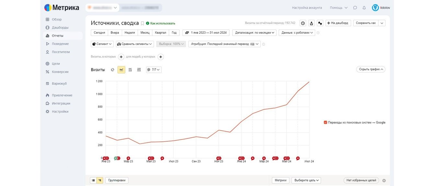Switch to column chart view icon
Screen dimensions: 434x186
coord(139,70)
